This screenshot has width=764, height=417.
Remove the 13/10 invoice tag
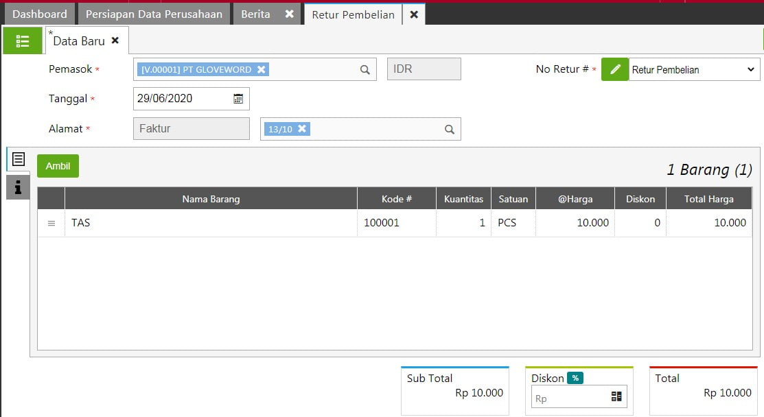302,129
